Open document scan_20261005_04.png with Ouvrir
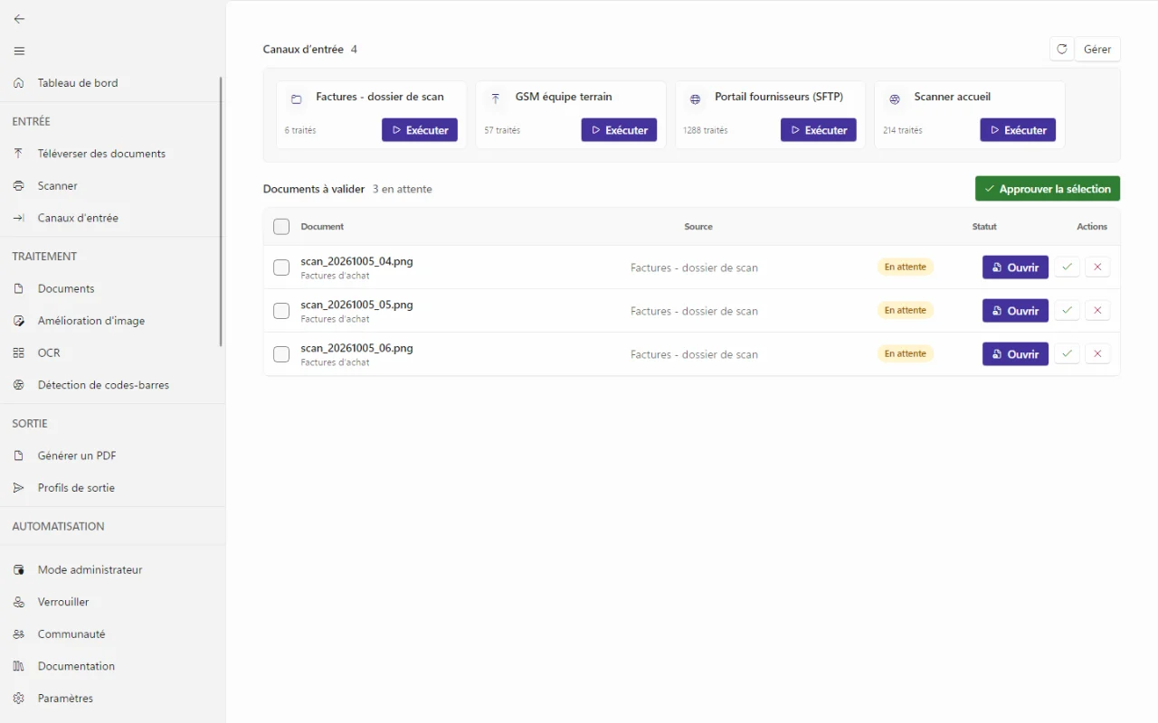1158x723 pixels. (1015, 267)
